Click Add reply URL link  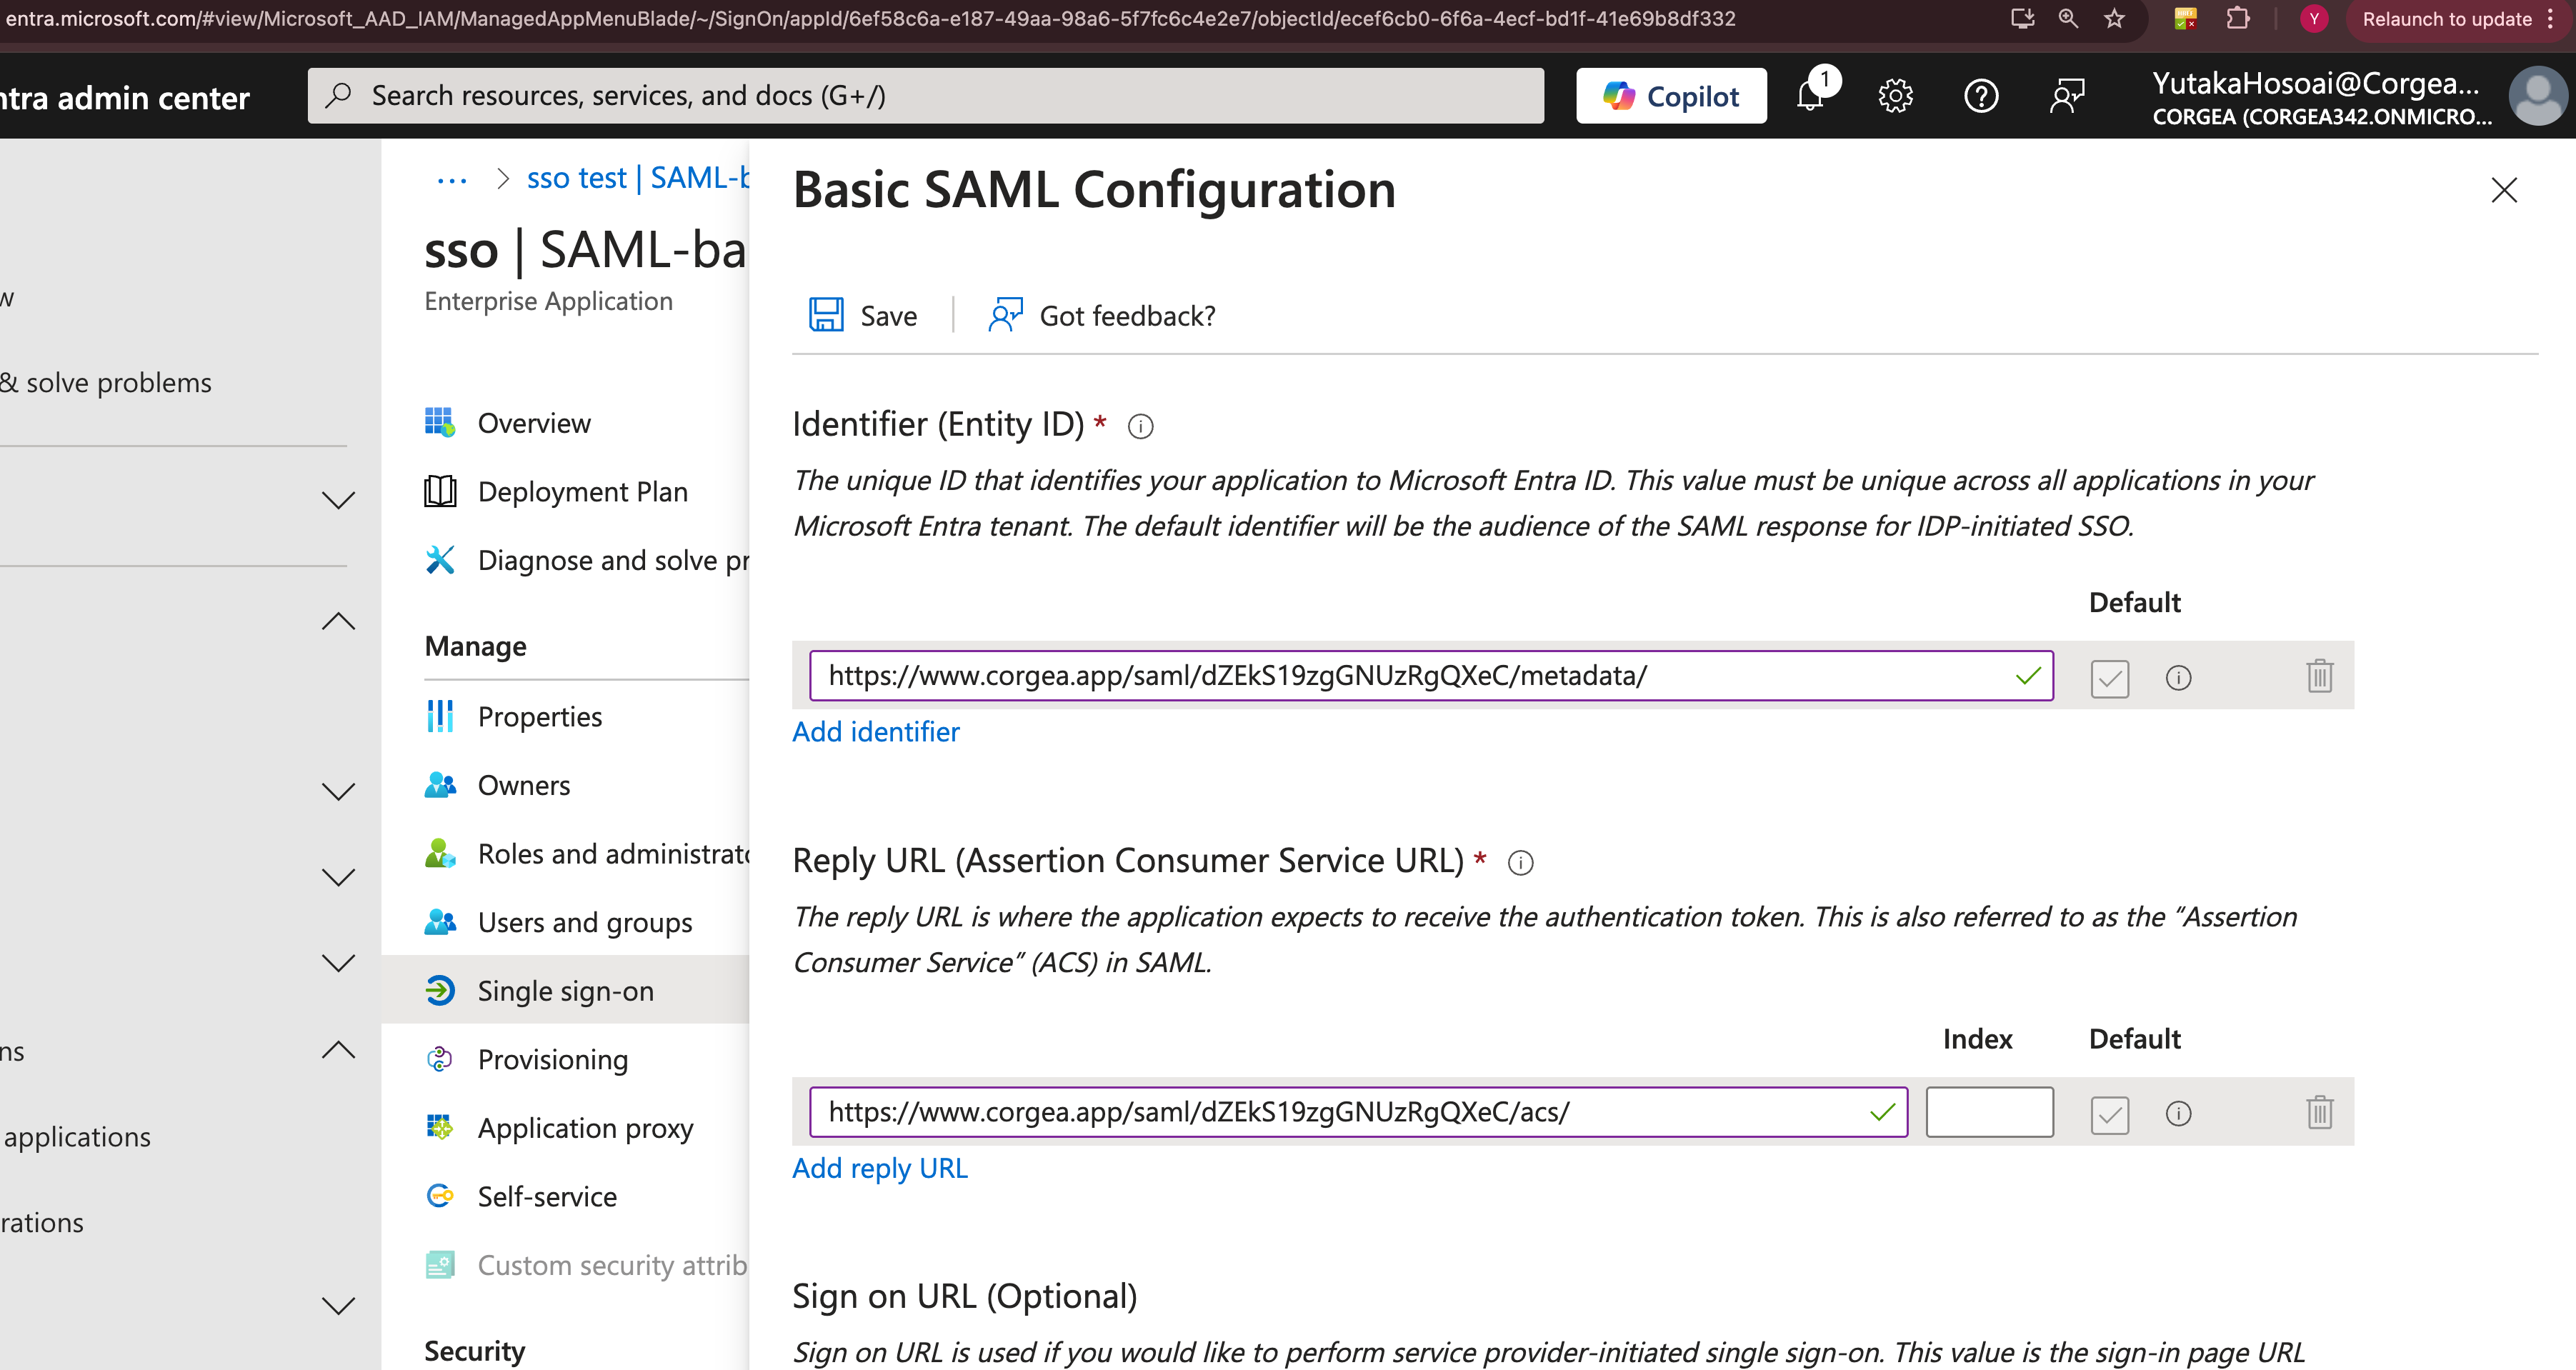(x=880, y=1168)
